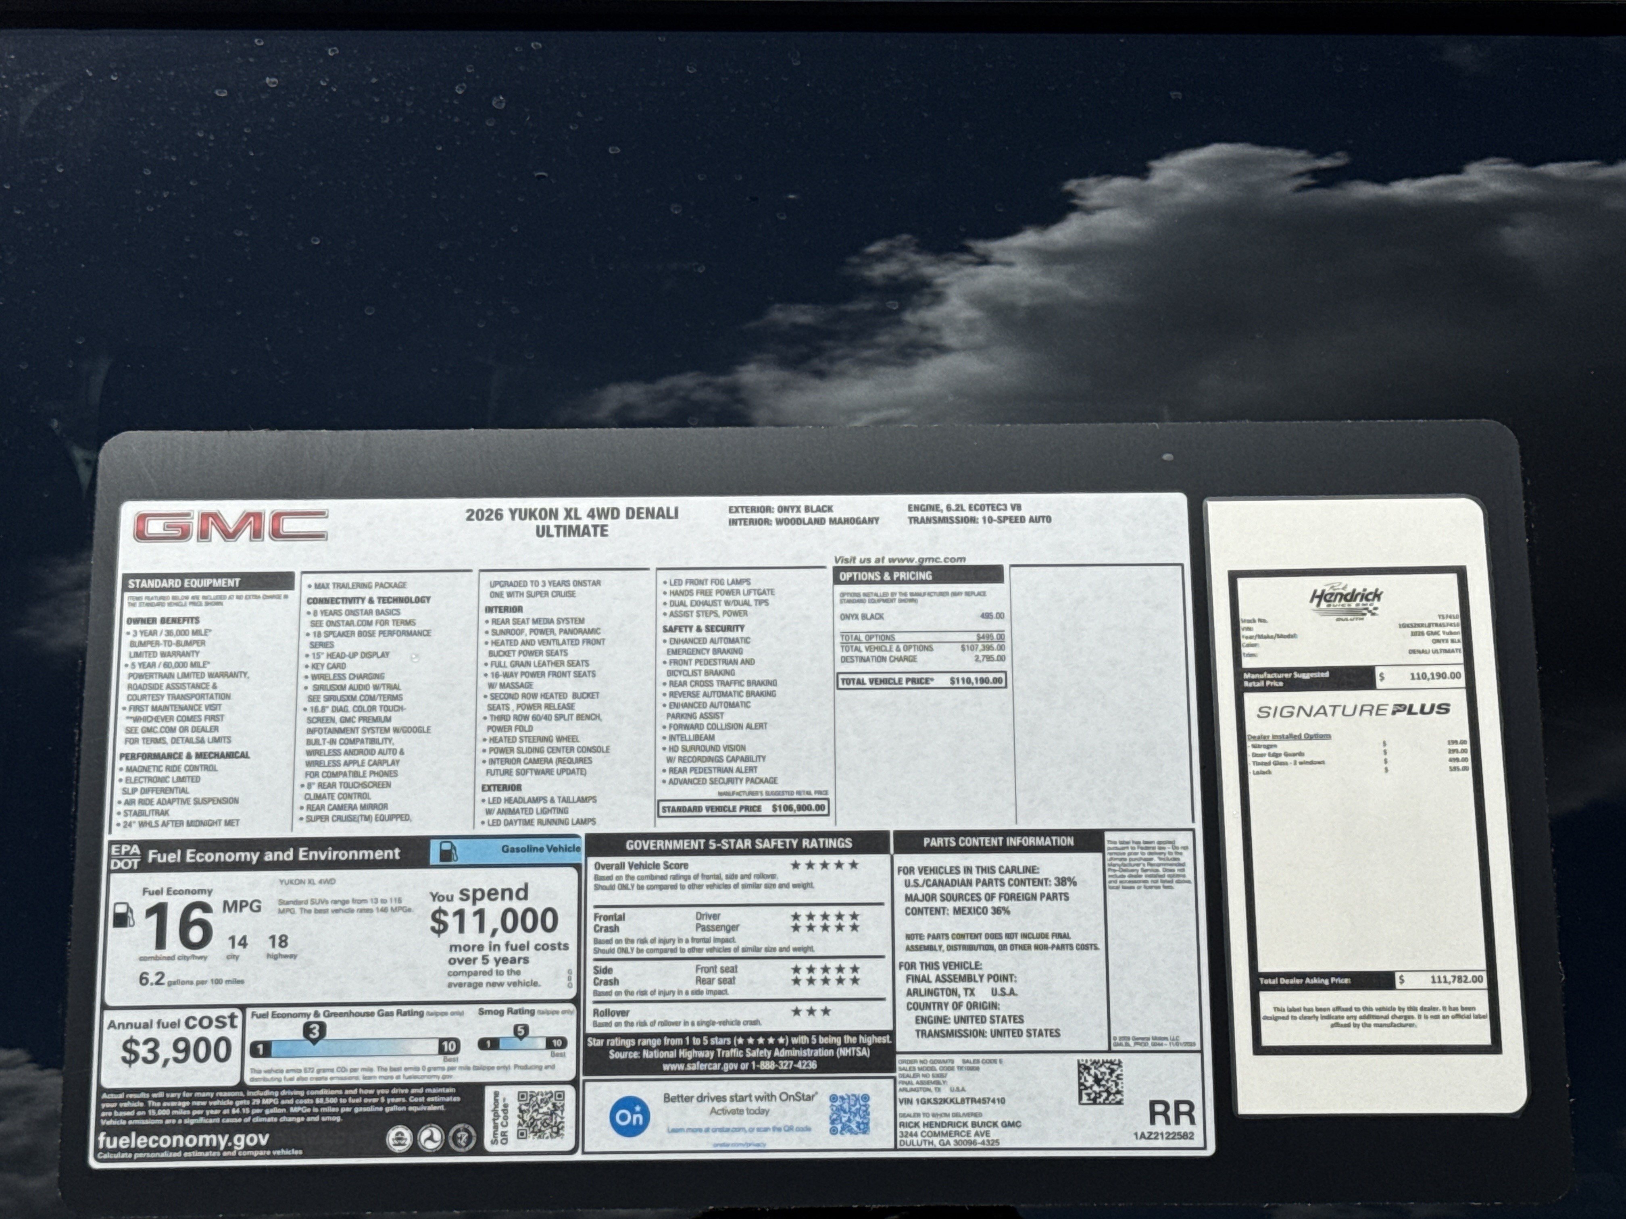Click the fueleconomy.gov web address
Image resolution: width=1626 pixels, height=1219 pixels.
183,1139
